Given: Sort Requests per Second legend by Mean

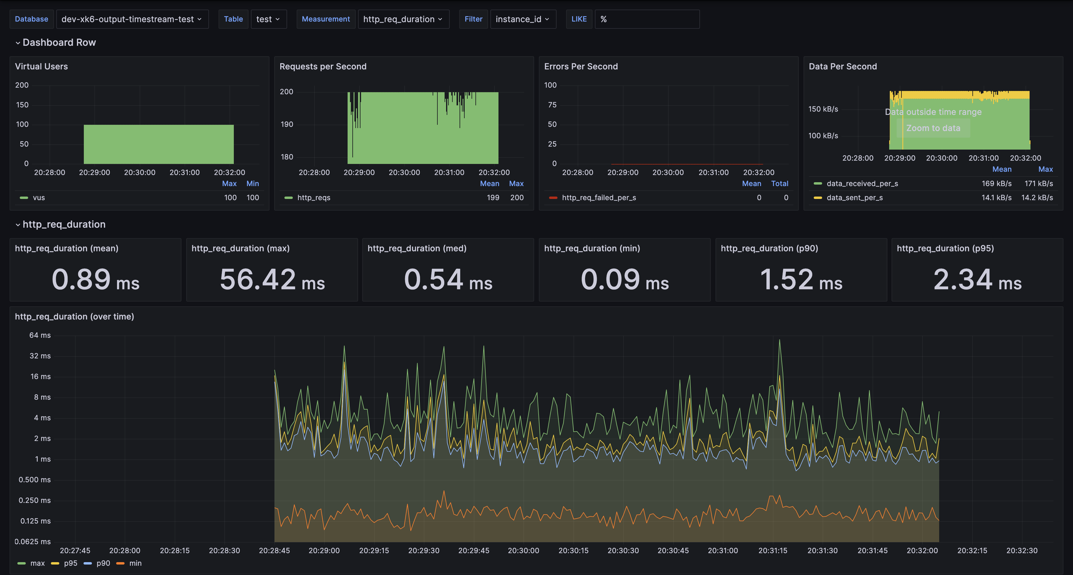Looking at the screenshot, I should pos(489,184).
